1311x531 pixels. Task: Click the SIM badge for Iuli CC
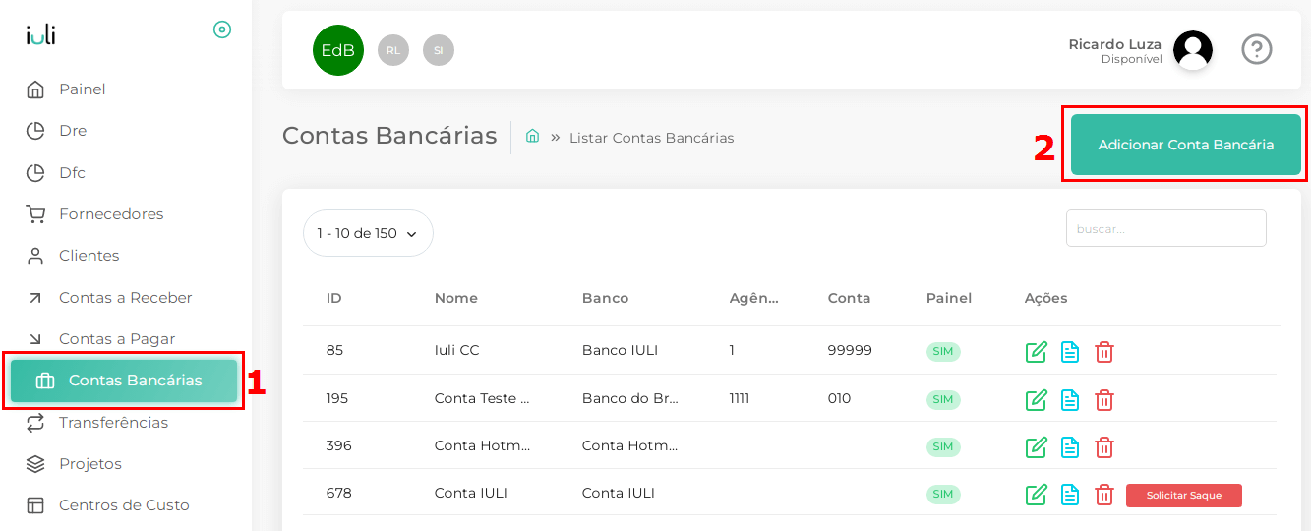943,352
